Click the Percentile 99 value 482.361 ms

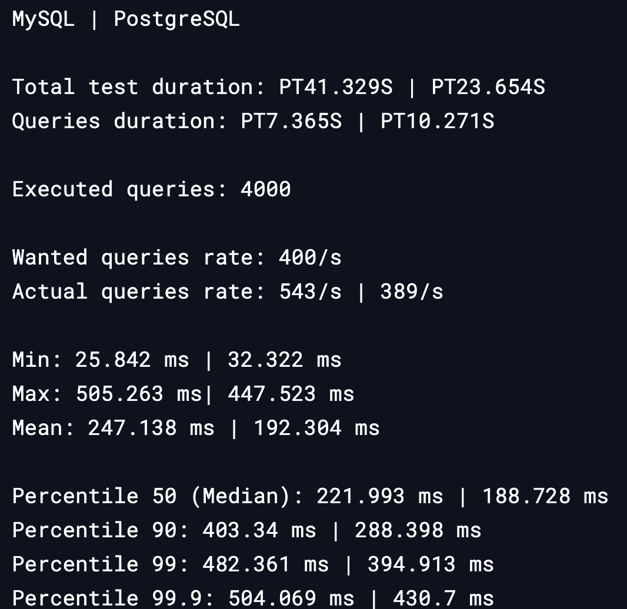point(265,564)
